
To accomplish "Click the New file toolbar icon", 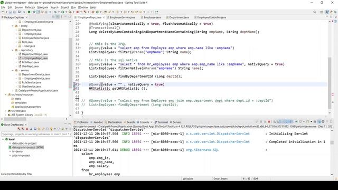I will coord(3,12).
